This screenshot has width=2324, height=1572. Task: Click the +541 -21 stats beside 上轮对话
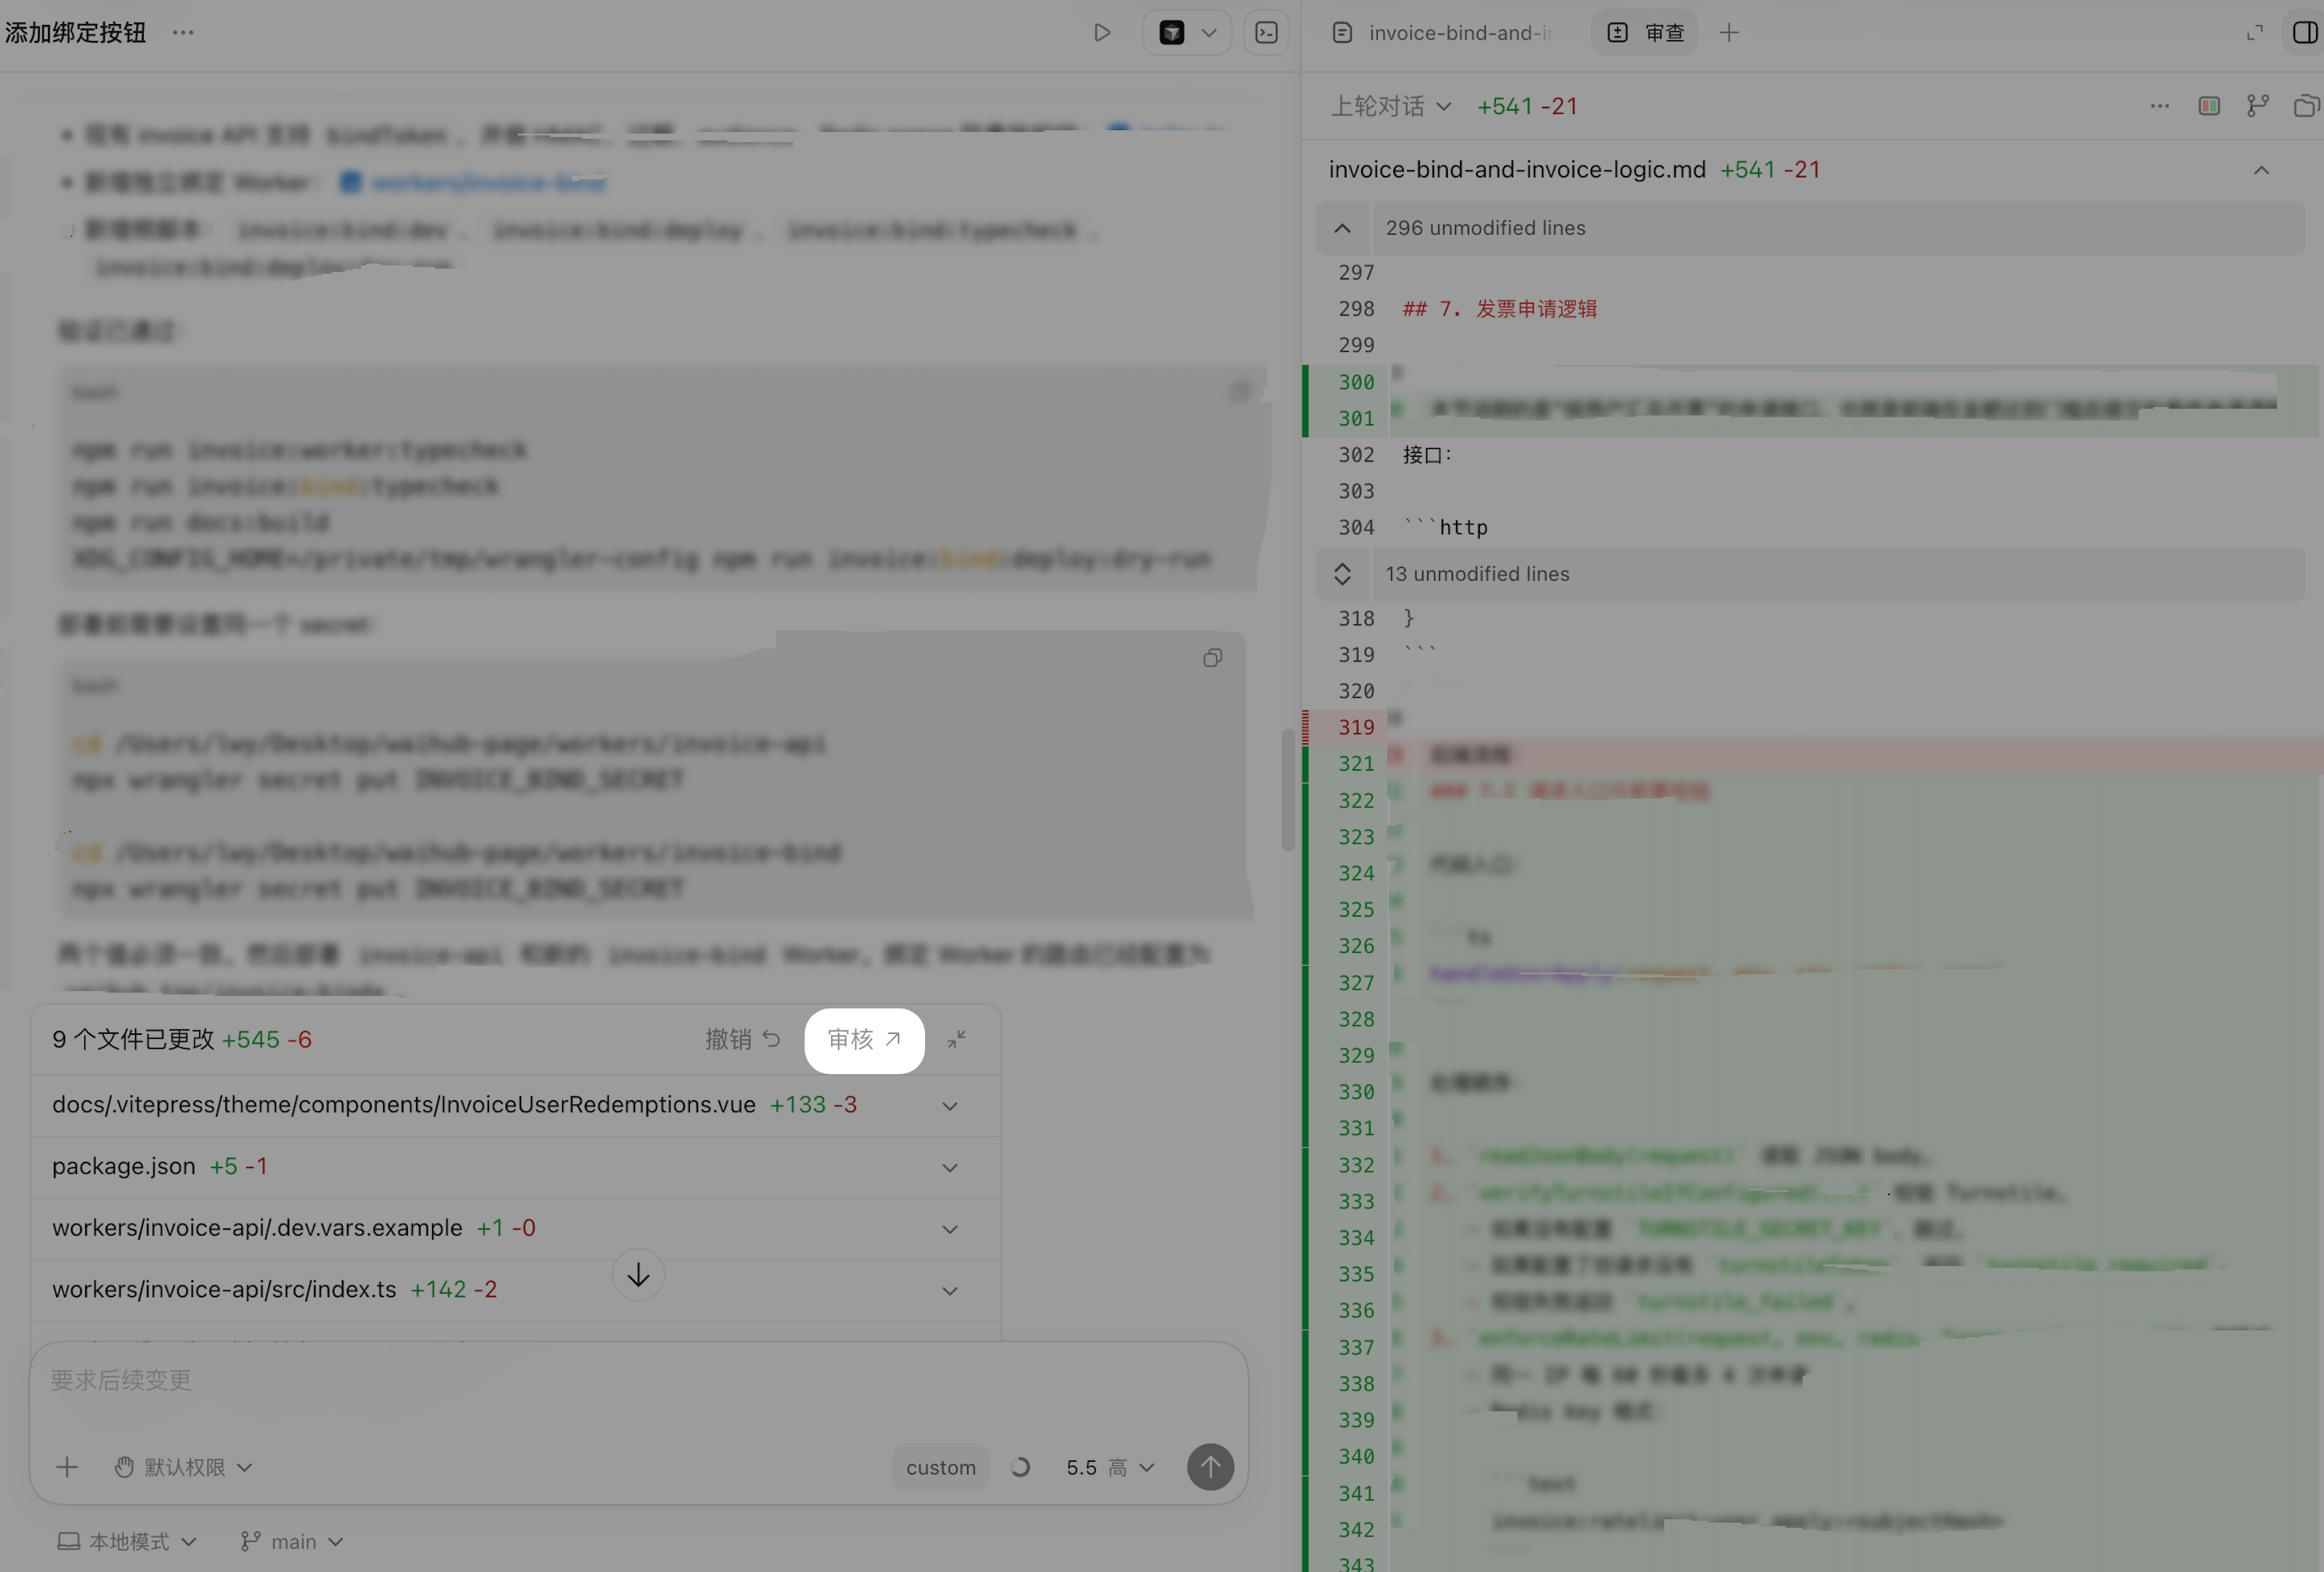click(x=1527, y=106)
